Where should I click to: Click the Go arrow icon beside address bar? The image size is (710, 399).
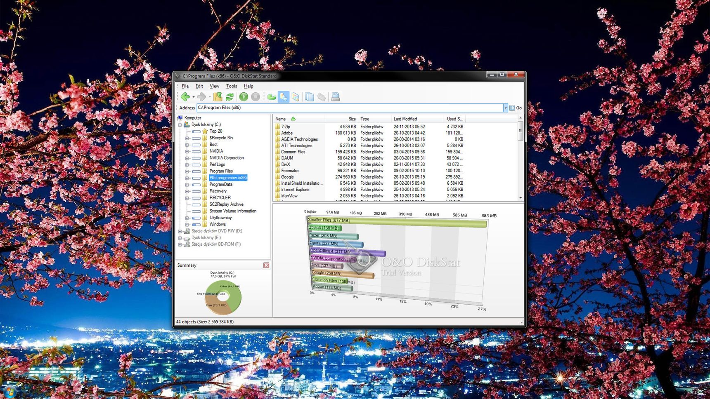tap(512, 108)
